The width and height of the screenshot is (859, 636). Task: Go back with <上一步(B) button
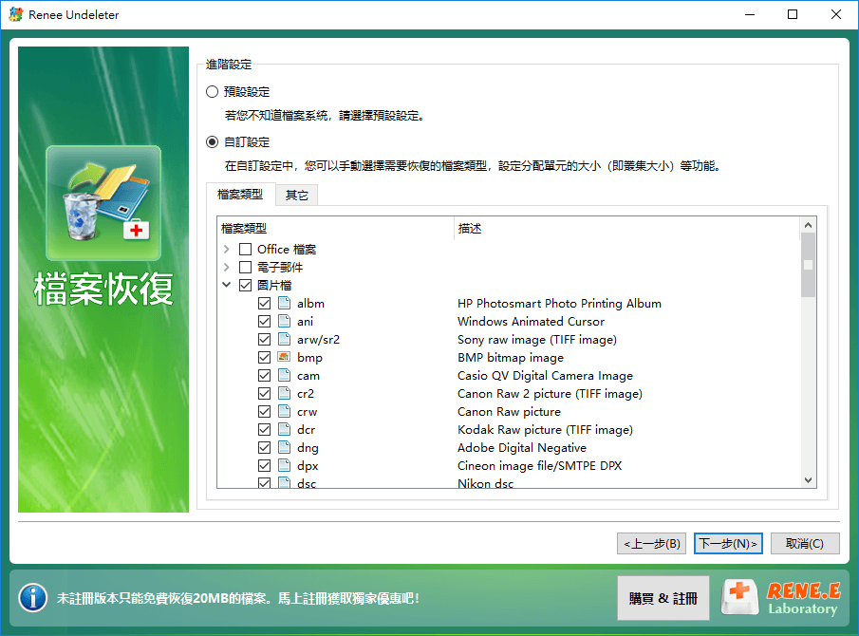[651, 543]
